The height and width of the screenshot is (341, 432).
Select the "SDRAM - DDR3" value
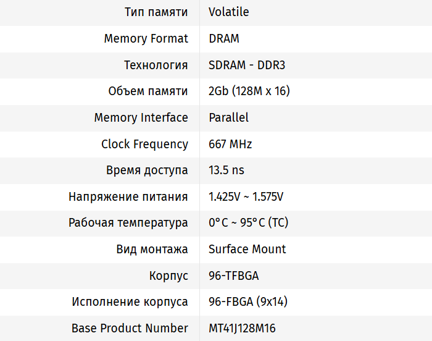coord(247,65)
